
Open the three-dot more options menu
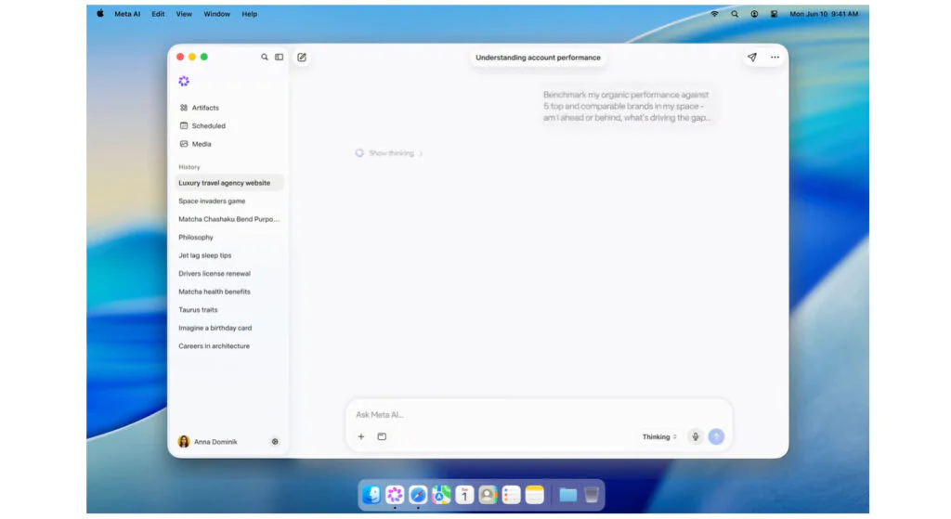[x=775, y=57]
